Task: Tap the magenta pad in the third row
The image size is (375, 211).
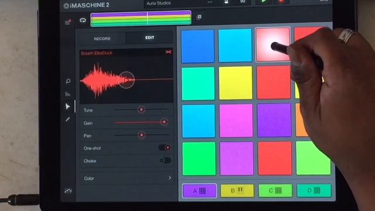Action: [236, 121]
